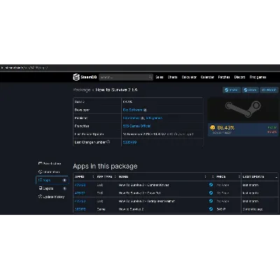Open the Calculator menu item

189,77
